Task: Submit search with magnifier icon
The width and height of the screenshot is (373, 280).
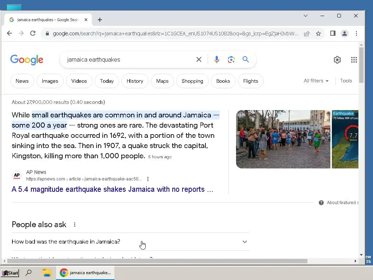Action: click(246, 59)
